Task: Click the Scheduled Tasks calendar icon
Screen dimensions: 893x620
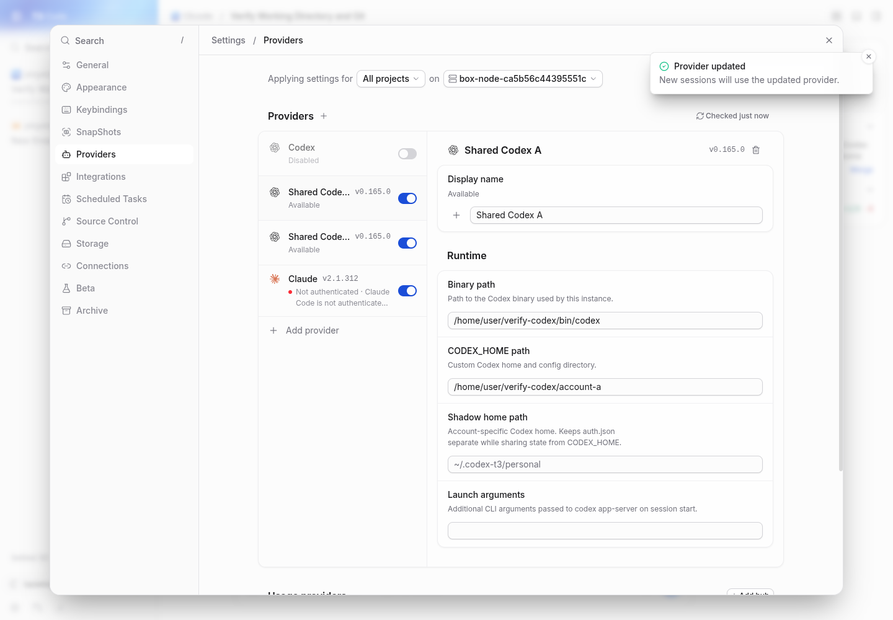Action: (66, 199)
